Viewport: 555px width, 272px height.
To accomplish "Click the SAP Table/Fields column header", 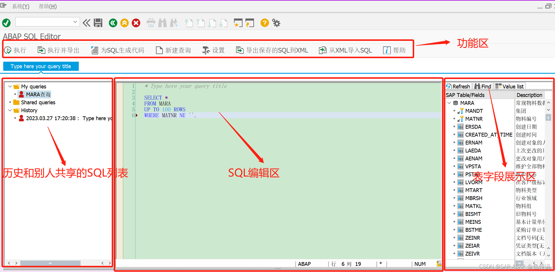I will [x=480, y=95].
